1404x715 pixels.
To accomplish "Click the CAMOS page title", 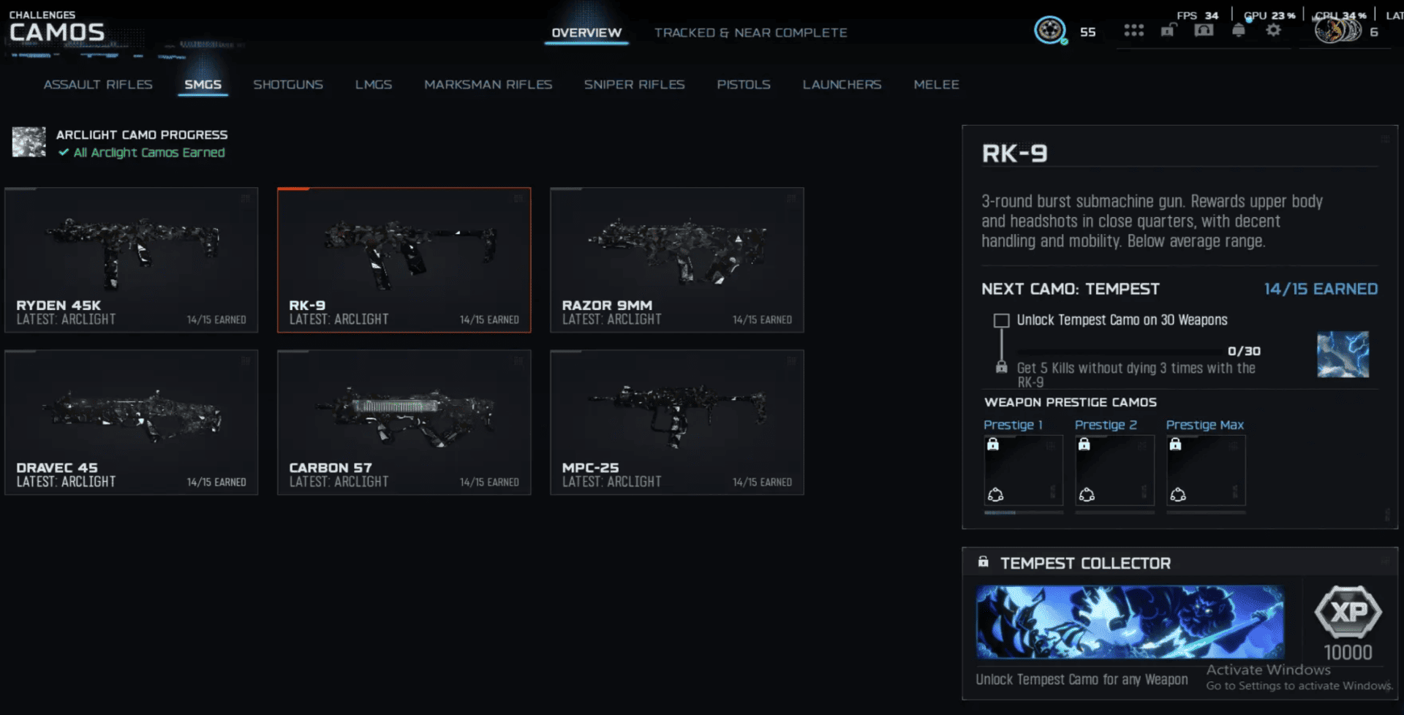I will click(57, 32).
